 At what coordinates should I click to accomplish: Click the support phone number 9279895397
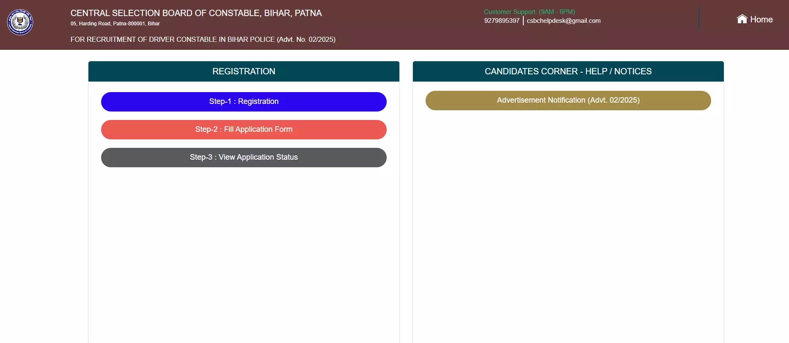click(x=502, y=21)
